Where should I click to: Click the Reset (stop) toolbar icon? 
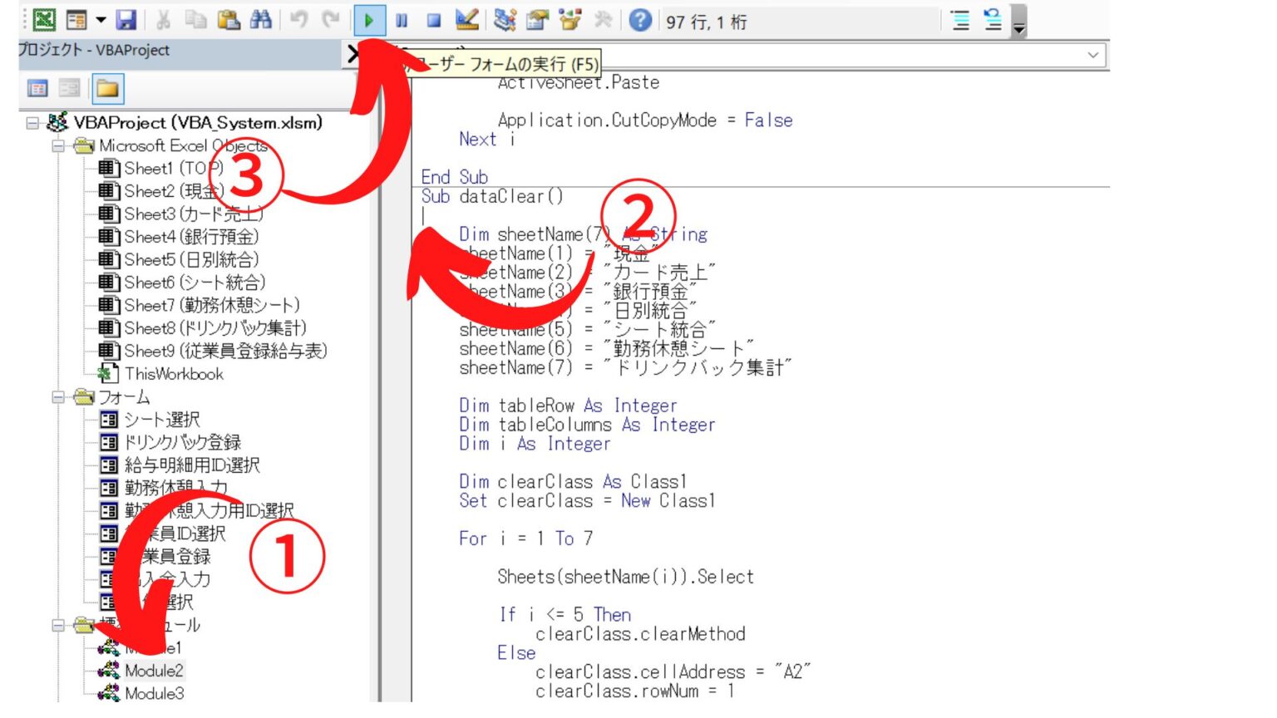click(x=433, y=20)
